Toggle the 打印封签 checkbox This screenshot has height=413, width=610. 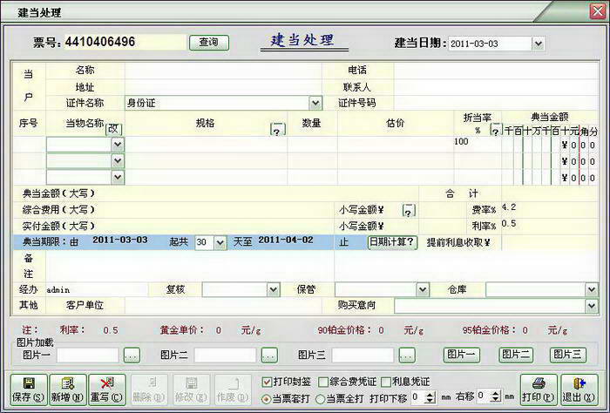[267, 382]
